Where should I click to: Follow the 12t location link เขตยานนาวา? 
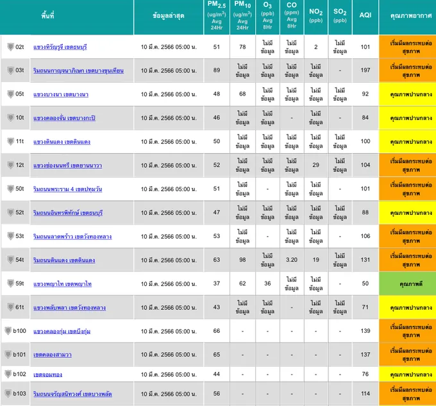coord(67,165)
